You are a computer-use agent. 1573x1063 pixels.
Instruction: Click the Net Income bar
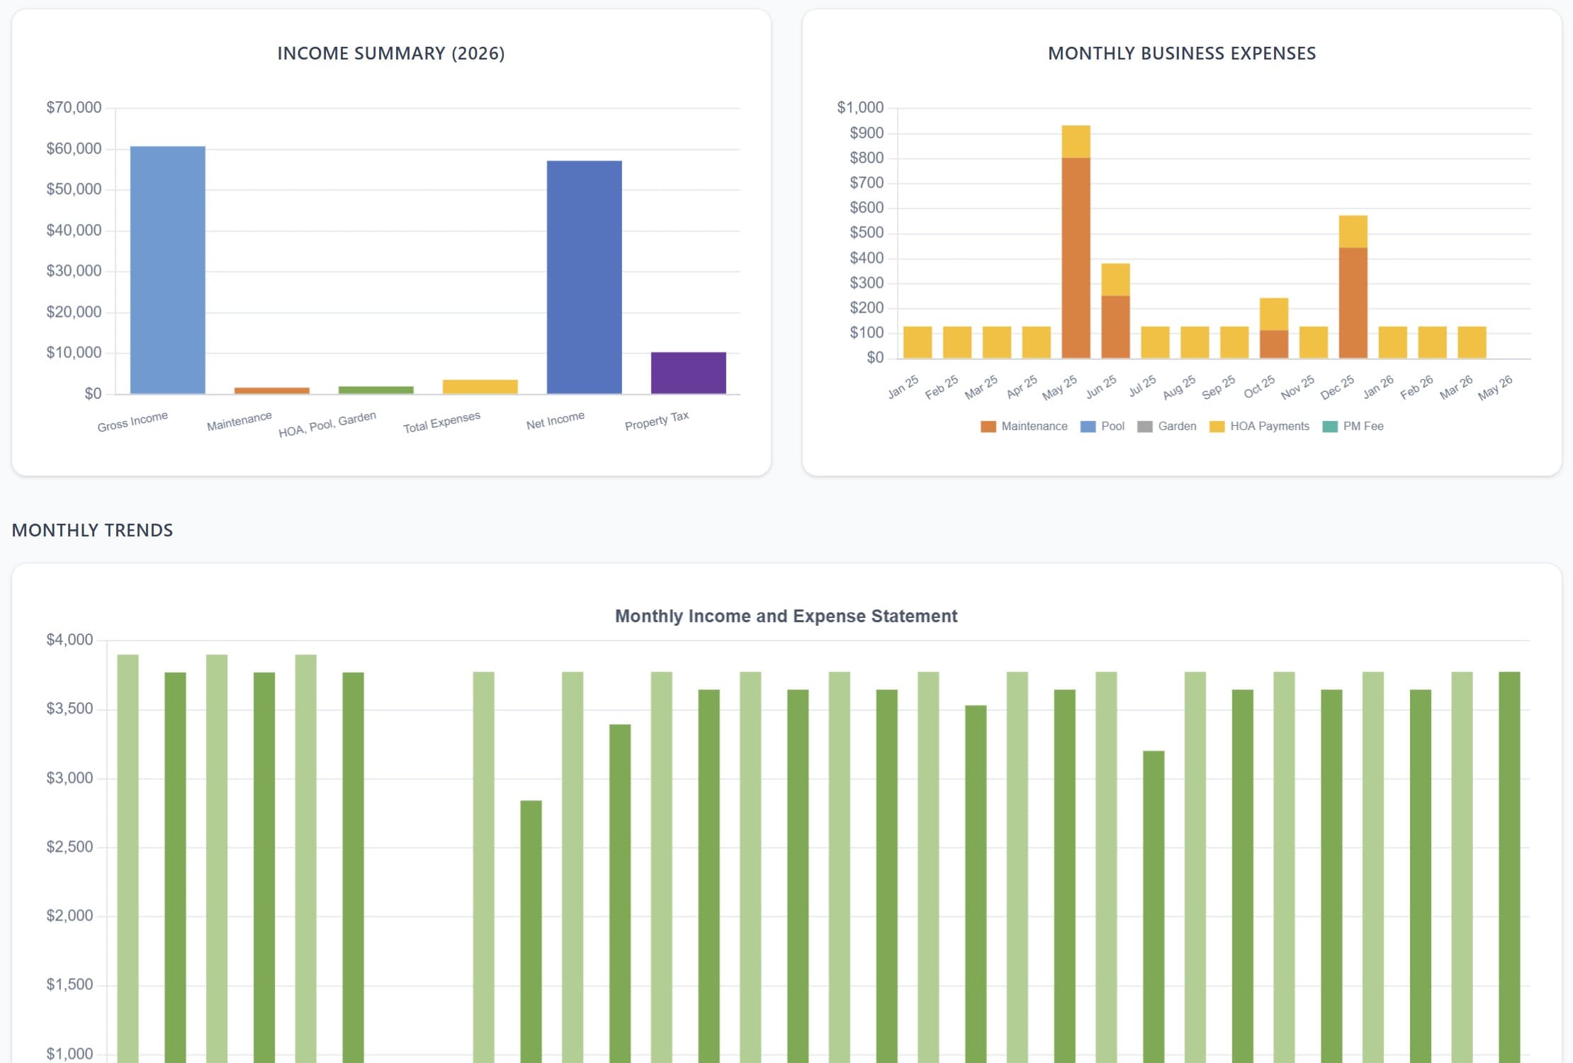tap(584, 276)
